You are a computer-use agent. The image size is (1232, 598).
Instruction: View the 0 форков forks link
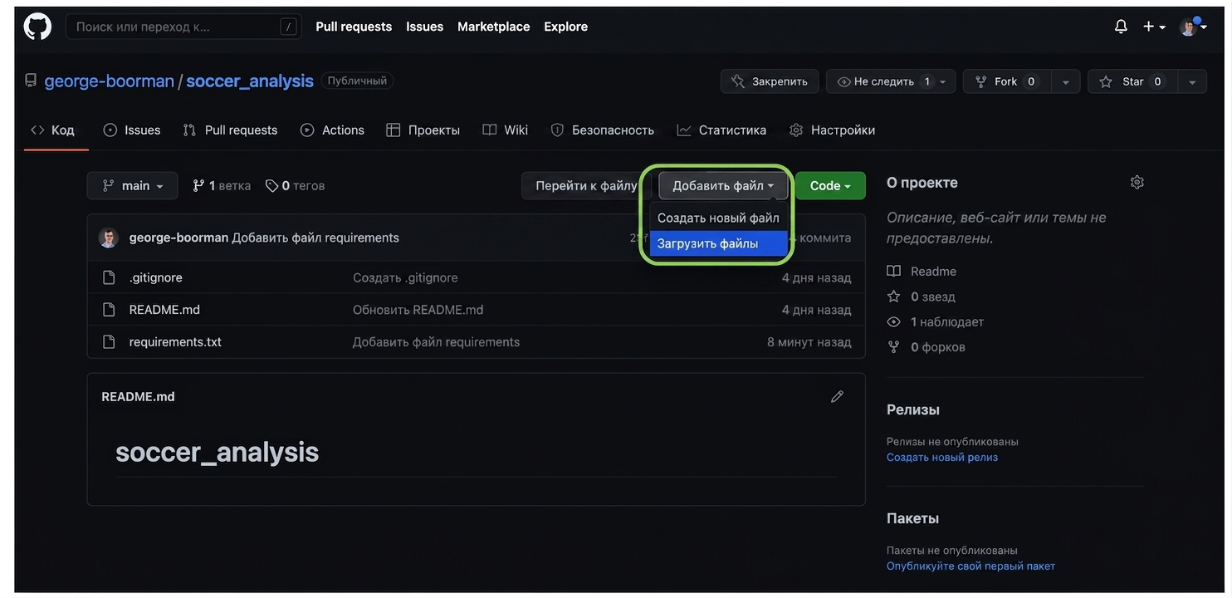pos(926,347)
